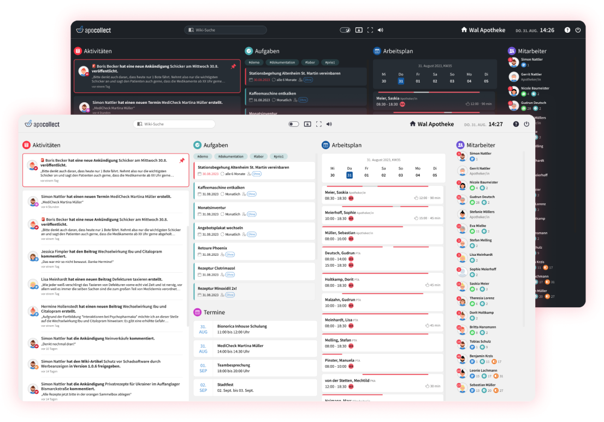This screenshot has width=604, height=422.
Task: Toggle the theme switch in the dark window
Action: tap(345, 30)
